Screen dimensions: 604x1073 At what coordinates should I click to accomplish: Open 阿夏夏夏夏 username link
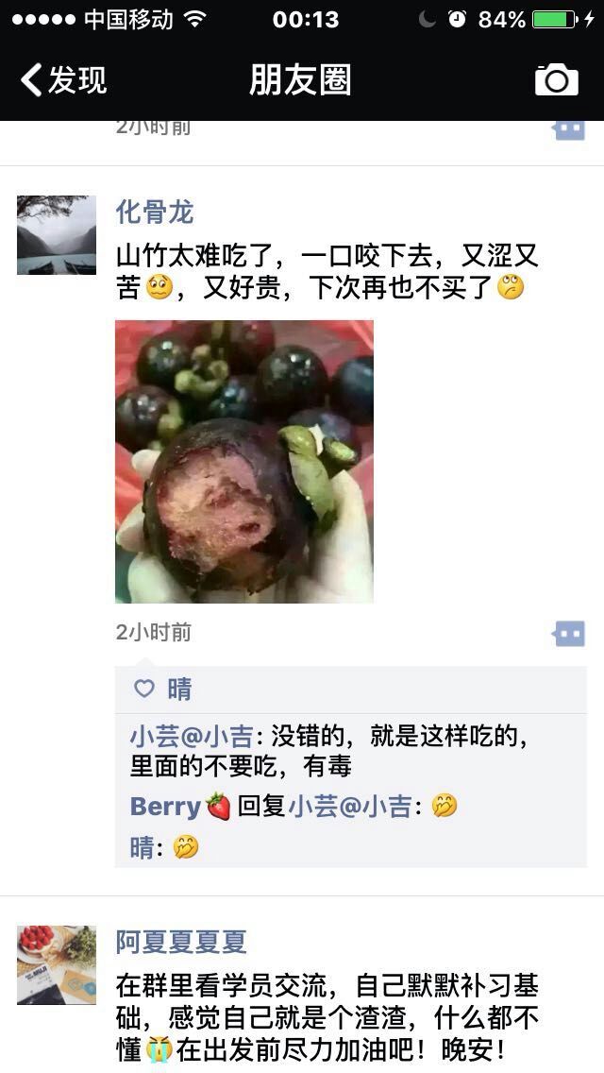pos(180,943)
